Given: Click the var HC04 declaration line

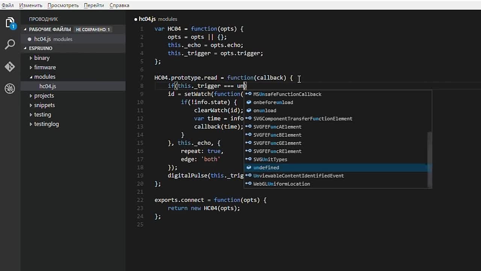Looking at the screenshot, I should pyautogui.click(x=199, y=29).
